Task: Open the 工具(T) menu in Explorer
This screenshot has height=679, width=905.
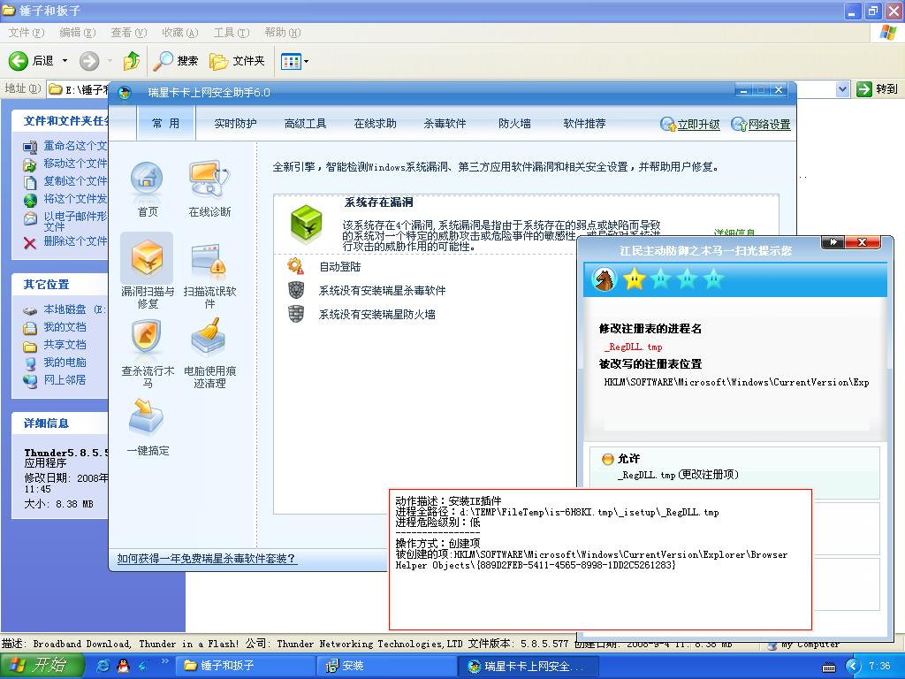Action: coord(232,33)
